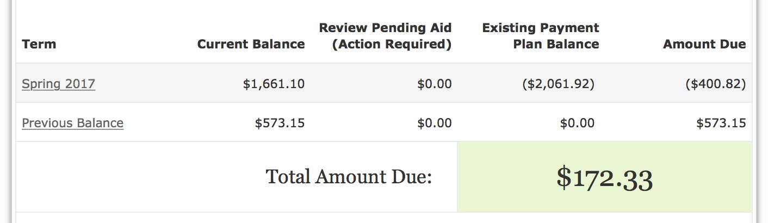This screenshot has width=768, height=223.
Task: Click Previous Balance amount due $573.15
Action: 721,123
